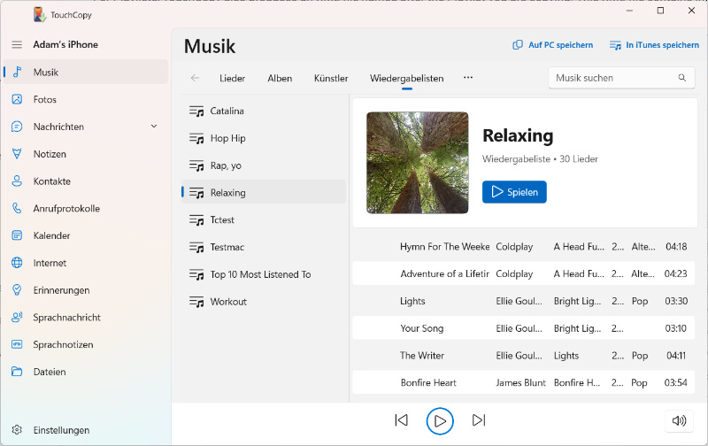Select the Musik note icon in sidebar
Image resolution: width=708 pixels, height=446 pixels.
[x=17, y=72]
